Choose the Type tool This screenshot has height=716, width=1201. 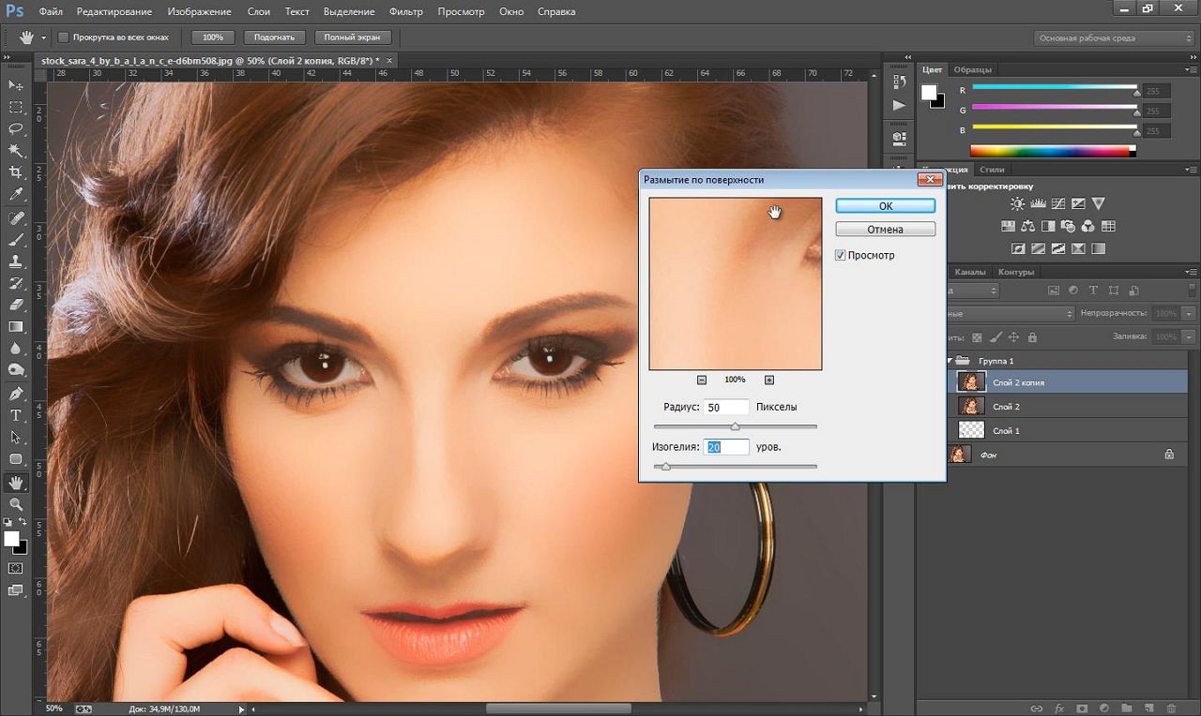[x=16, y=415]
